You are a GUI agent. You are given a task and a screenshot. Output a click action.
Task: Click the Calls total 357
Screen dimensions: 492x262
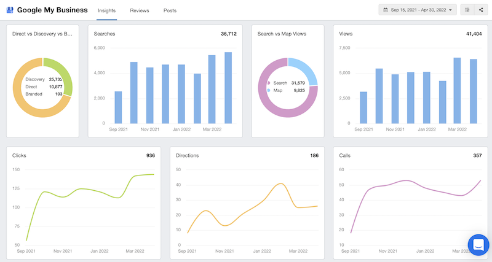coord(478,156)
